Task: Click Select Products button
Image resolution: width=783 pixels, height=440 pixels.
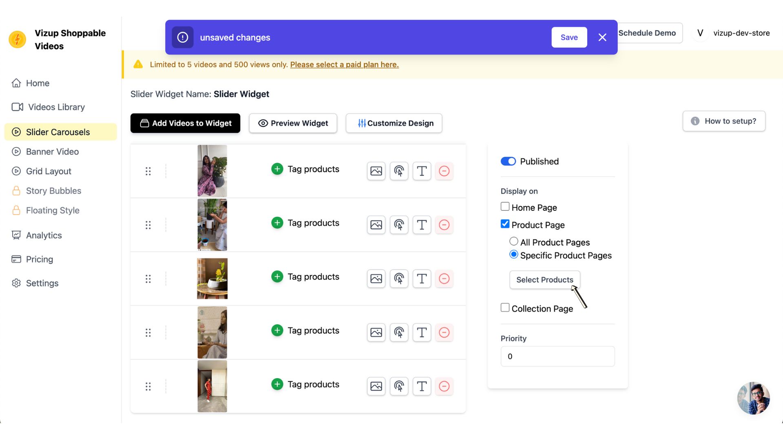Action: pyautogui.click(x=545, y=279)
